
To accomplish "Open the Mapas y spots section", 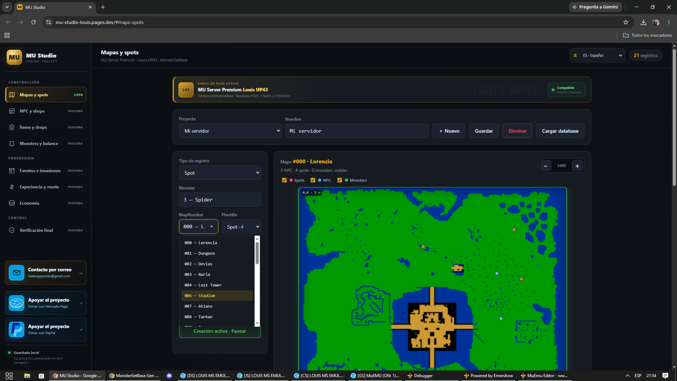I will 46,95.
